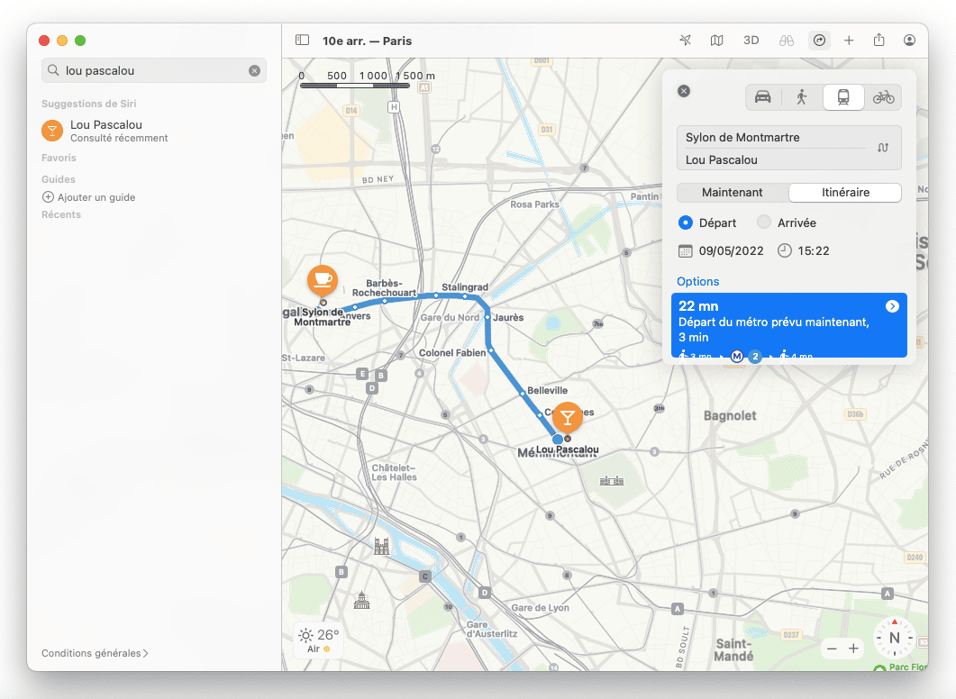Click the share icon in toolbar
The height and width of the screenshot is (699, 956).
[x=879, y=41]
